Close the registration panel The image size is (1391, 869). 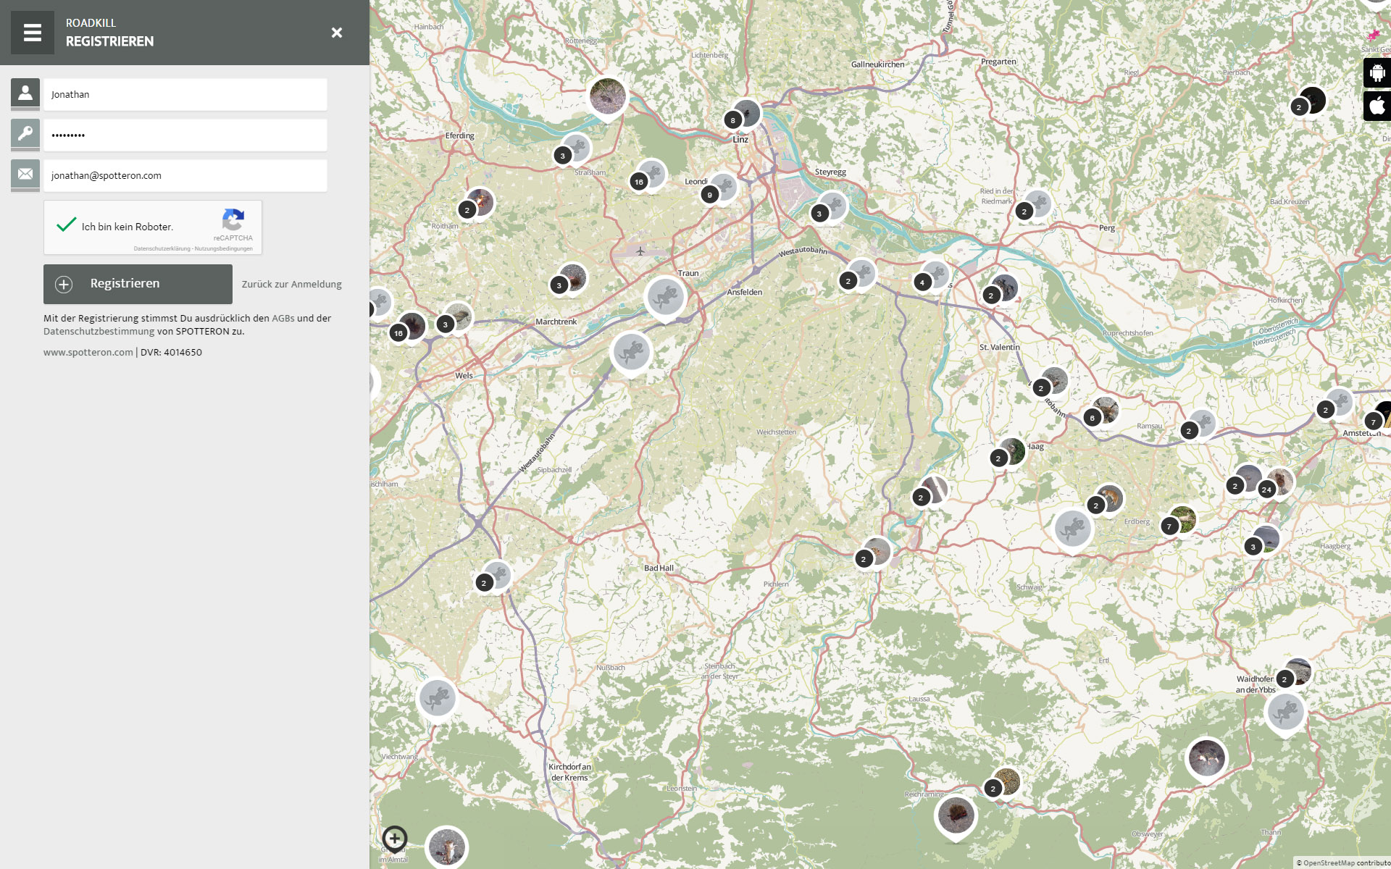[337, 33]
